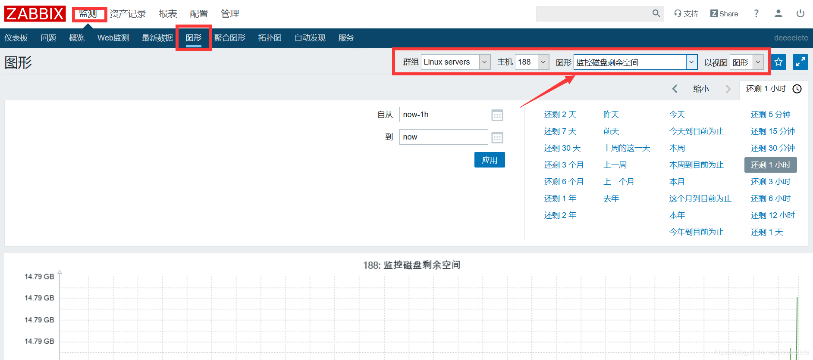This screenshot has width=813, height=360.
Task: Select time range 今天到目前为止
Action: 697,131
